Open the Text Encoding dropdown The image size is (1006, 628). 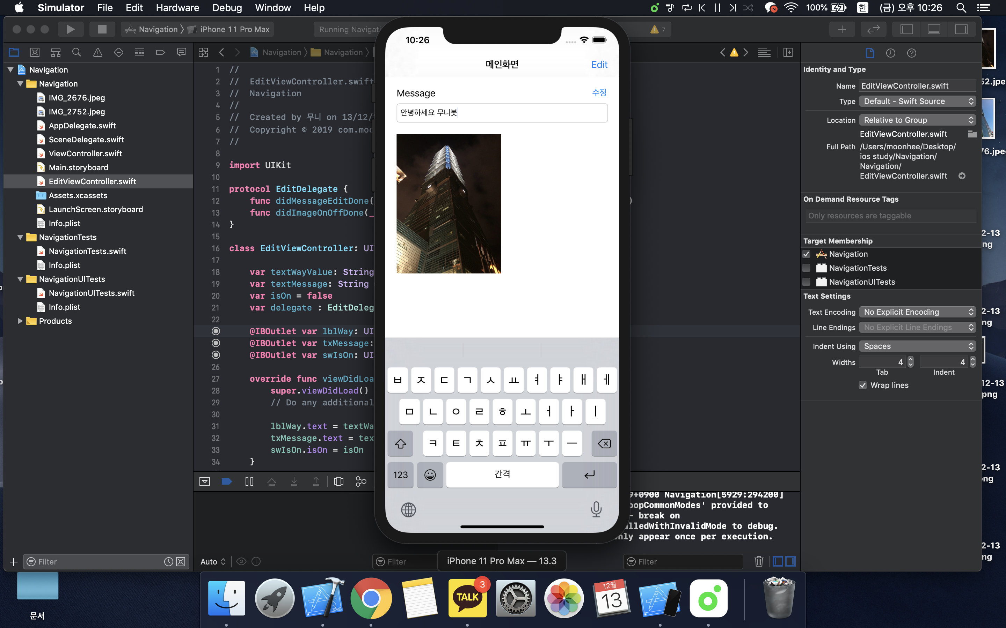coord(917,312)
